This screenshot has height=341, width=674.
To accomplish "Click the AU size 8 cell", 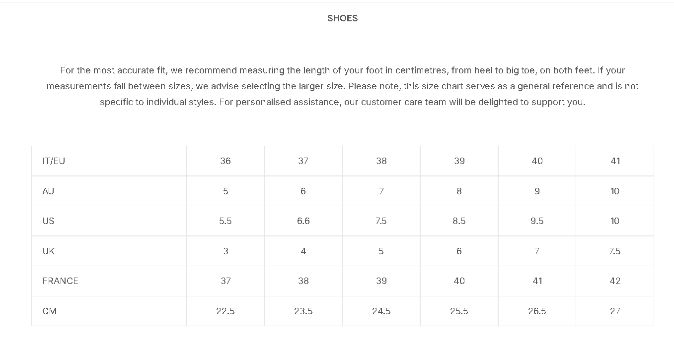I will click(459, 191).
